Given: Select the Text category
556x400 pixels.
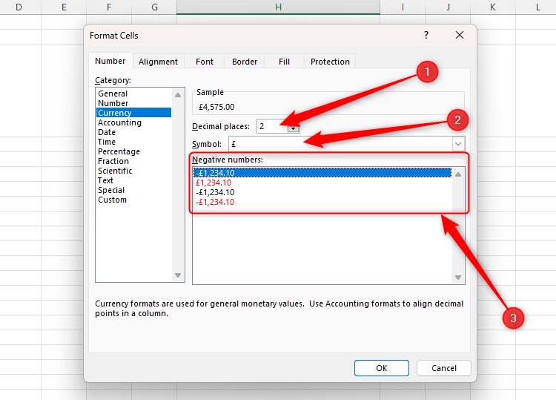Looking at the screenshot, I should pyautogui.click(x=134, y=180).
